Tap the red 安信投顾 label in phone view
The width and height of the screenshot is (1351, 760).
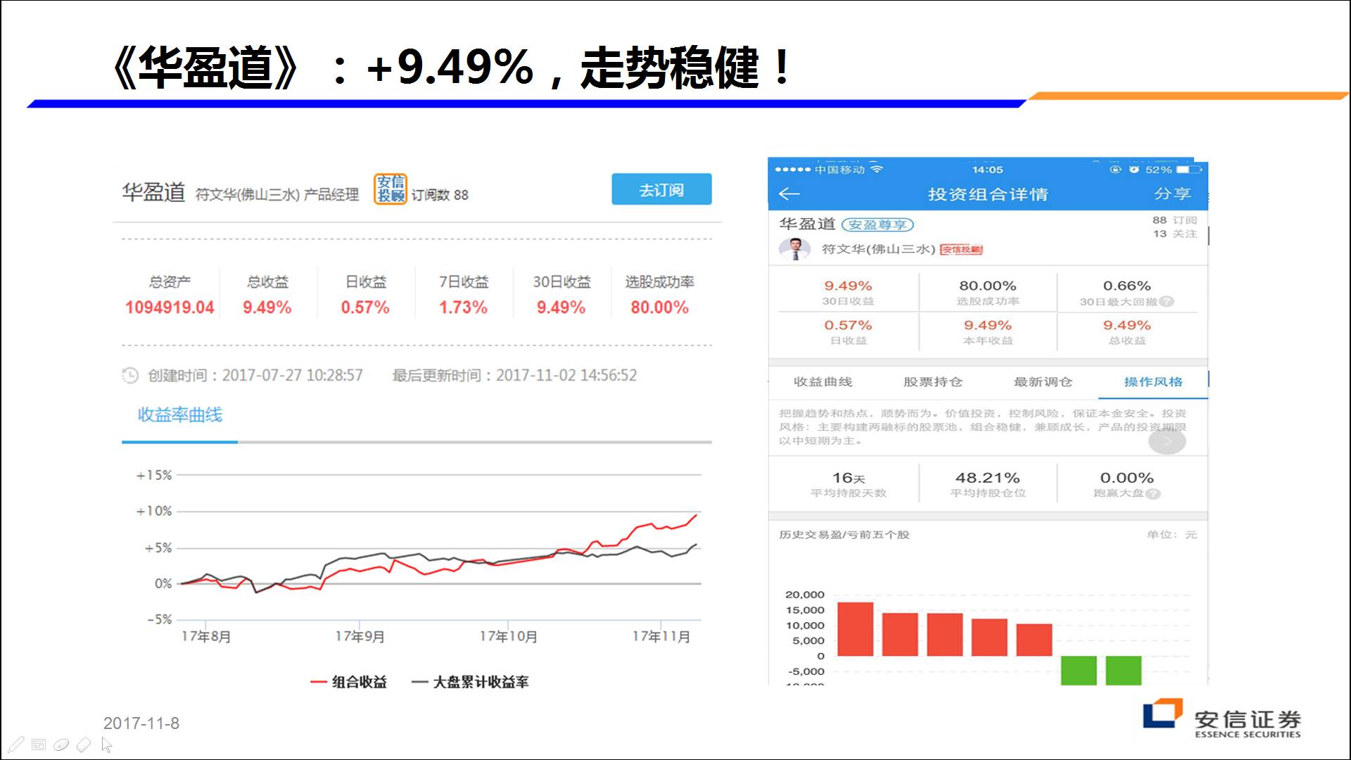coord(961,249)
